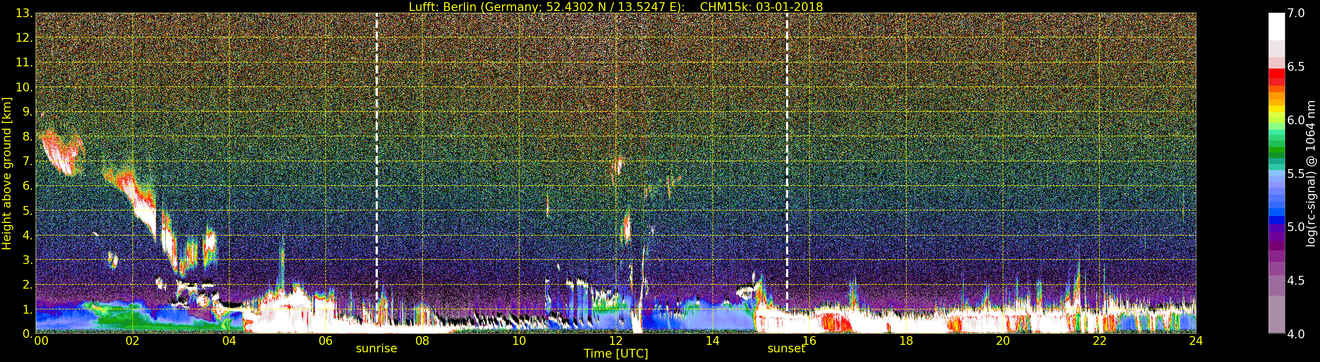Click the height axis tick label '13.'
This screenshot has height=362, width=1320.
(24, 13)
